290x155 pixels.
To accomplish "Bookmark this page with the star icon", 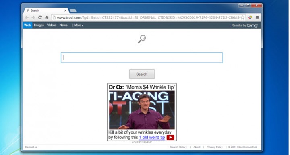I will point(242,17).
